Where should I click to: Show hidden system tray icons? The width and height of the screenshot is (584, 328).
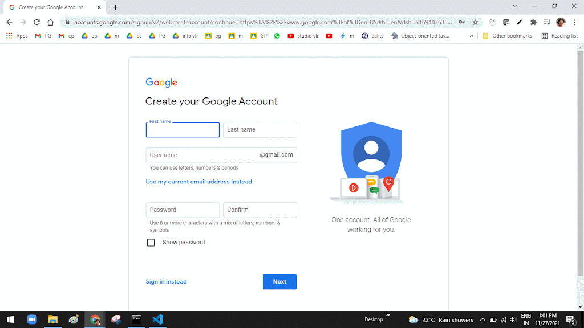click(482, 319)
